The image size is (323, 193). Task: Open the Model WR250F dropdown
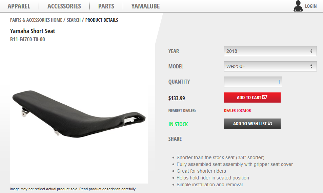[270, 66]
